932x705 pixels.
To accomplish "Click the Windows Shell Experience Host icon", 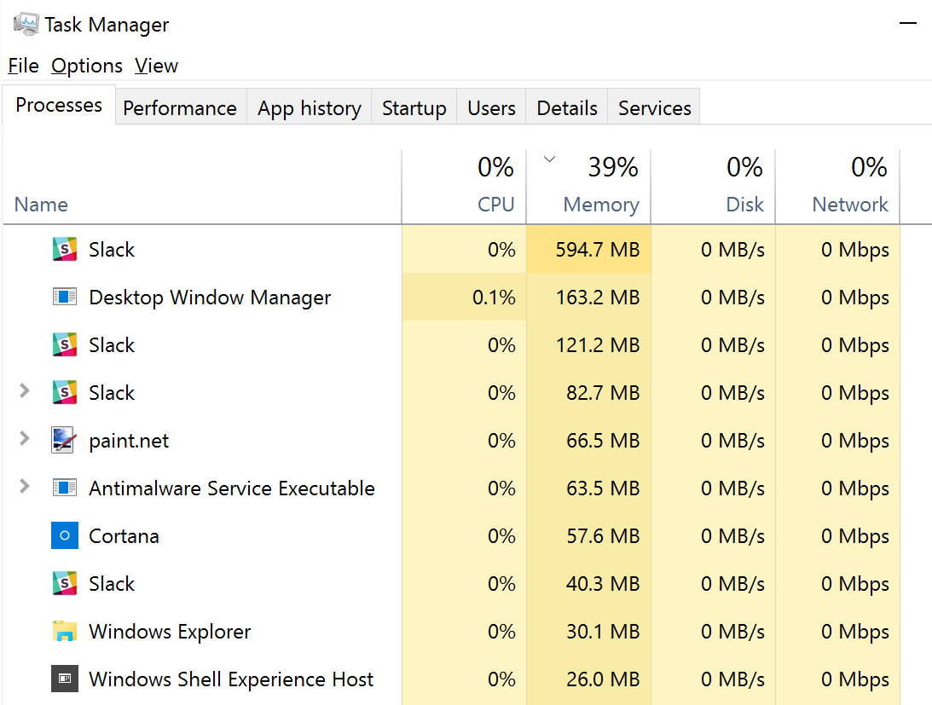I will (65, 679).
